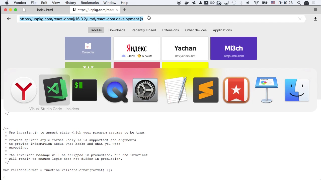Show Other devices section

196,30
